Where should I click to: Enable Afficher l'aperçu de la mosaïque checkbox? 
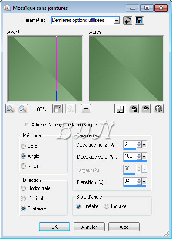(27, 125)
